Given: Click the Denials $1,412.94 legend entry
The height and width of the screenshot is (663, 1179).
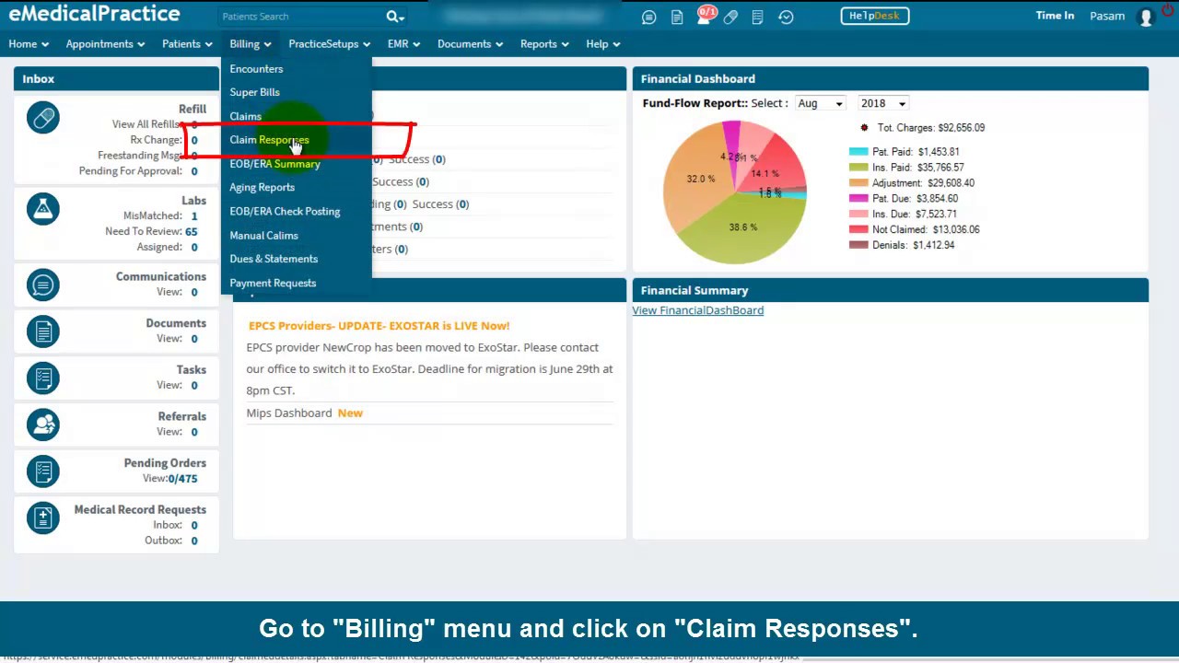Looking at the screenshot, I should [902, 245].
